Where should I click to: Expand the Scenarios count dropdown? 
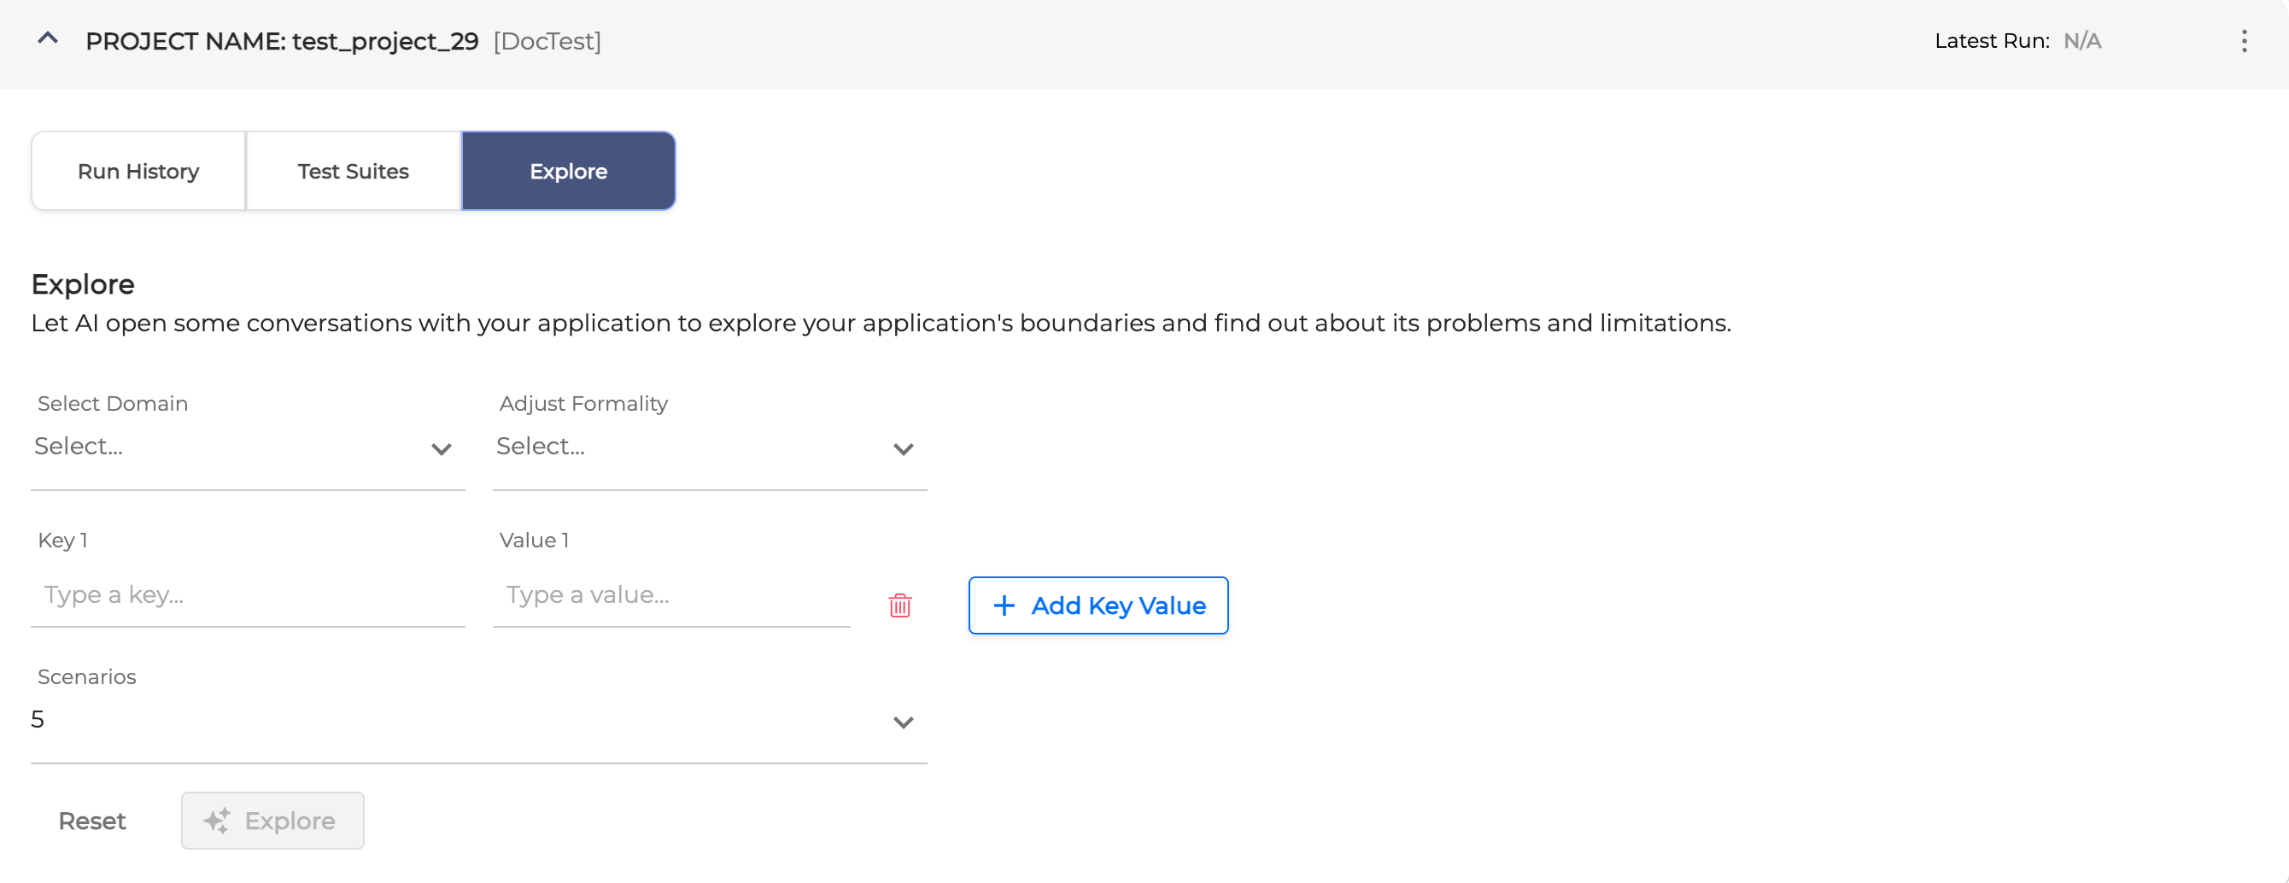click(x=462, y=721)
